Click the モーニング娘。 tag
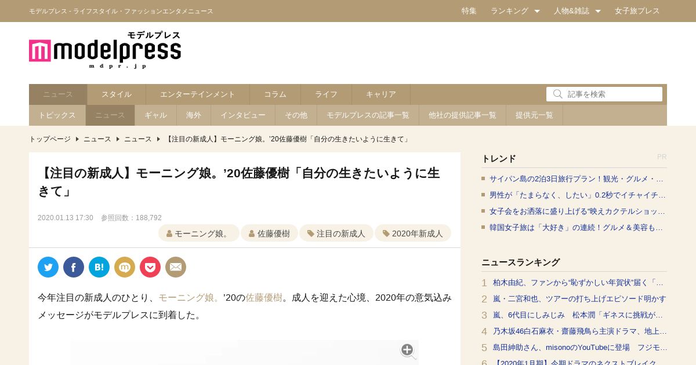Screen dimensions: 696x365 coord(199,233)
